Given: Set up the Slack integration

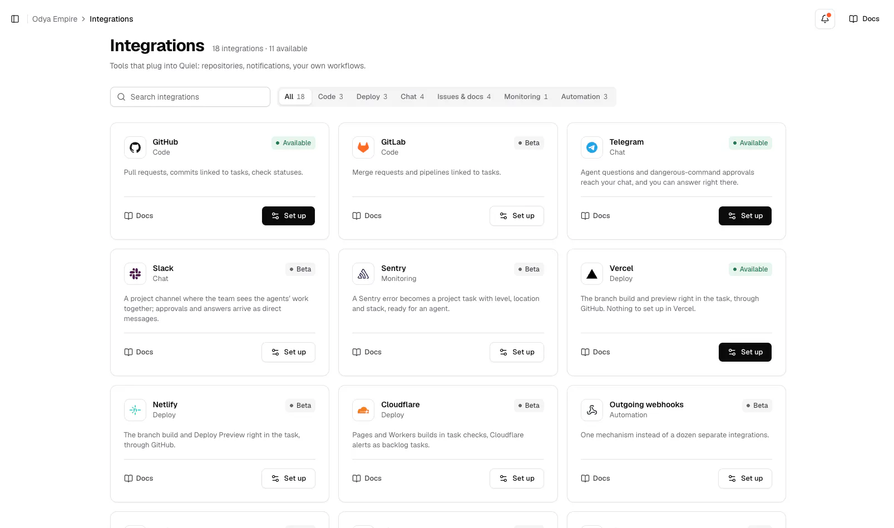Looking at the screenshot, I should pos(288,352).
